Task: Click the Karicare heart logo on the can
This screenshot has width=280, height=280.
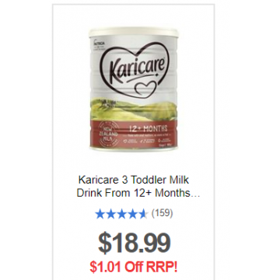Action: 135,69
